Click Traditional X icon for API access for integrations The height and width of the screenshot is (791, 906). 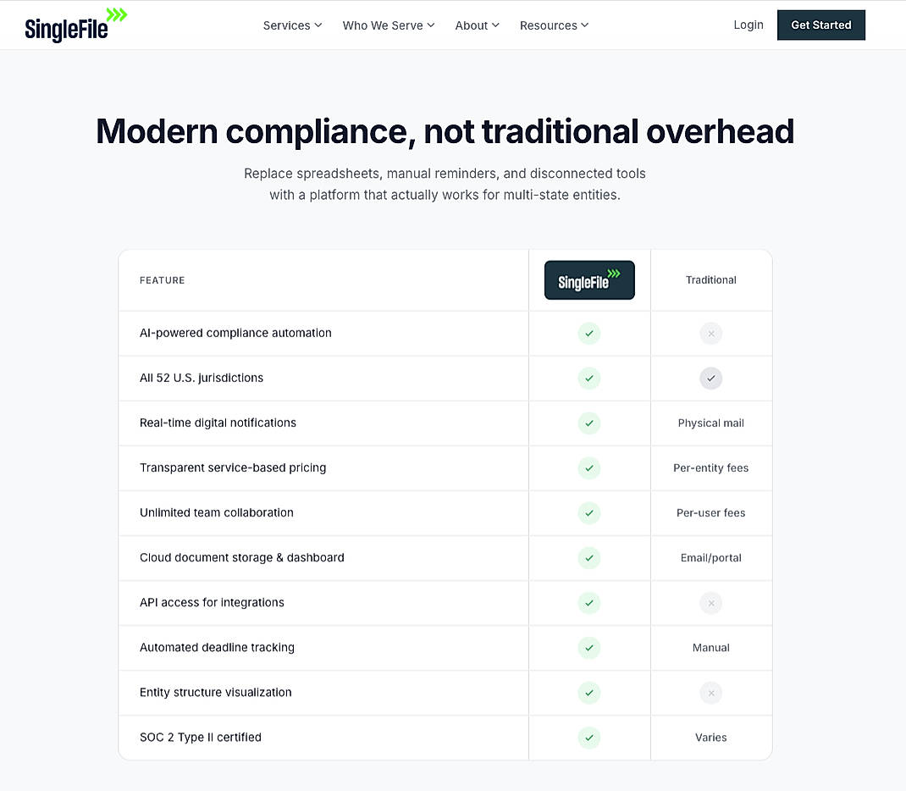point(711,603)
